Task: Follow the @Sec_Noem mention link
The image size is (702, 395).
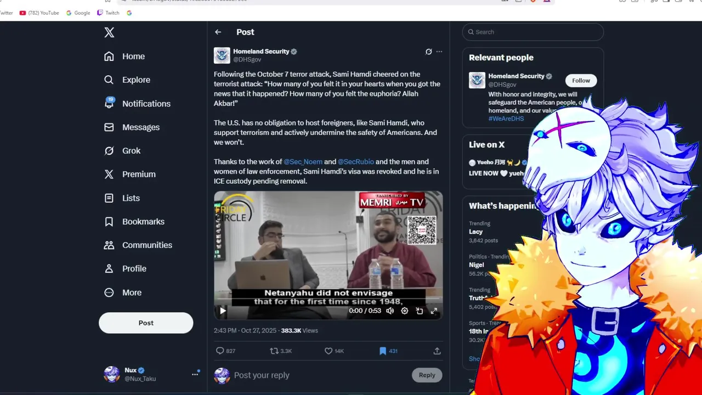Action: [303, 162]
